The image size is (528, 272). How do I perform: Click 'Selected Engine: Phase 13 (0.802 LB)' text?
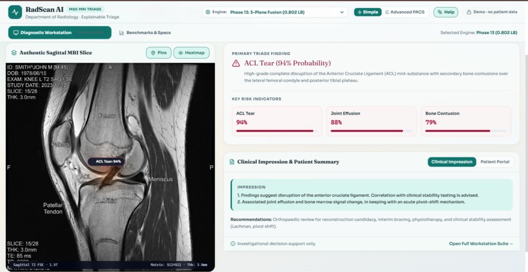pyautogui.click(x=478, y=33)
